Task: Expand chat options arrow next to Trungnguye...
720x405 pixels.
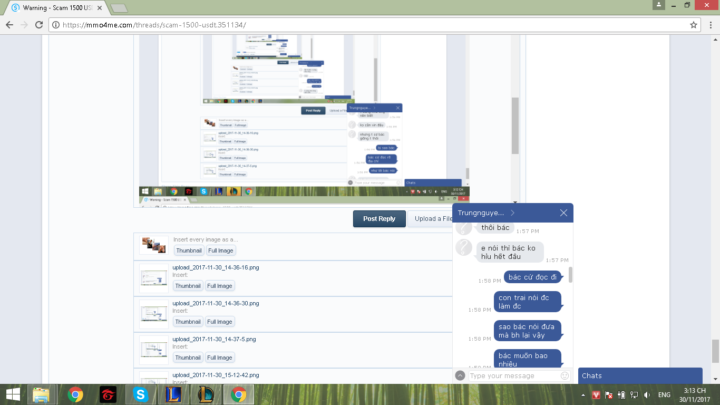Action: (512, 213)
